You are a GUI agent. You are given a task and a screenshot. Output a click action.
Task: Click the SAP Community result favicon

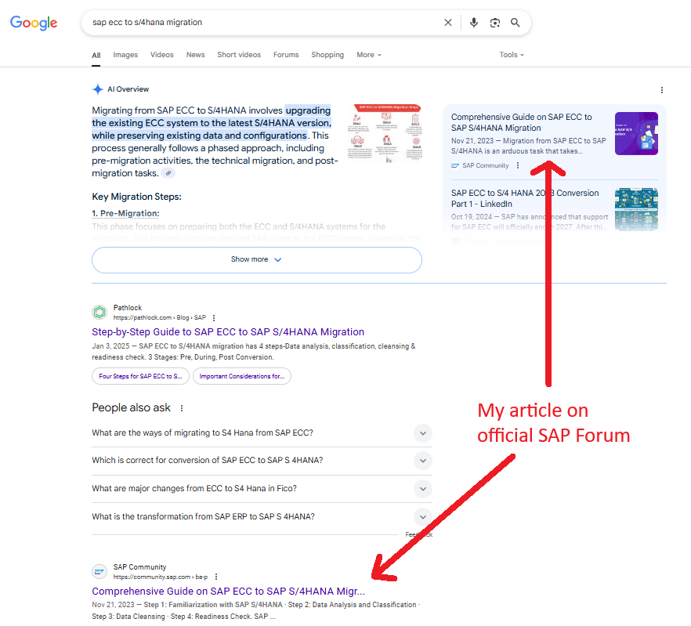pos(99,571)
